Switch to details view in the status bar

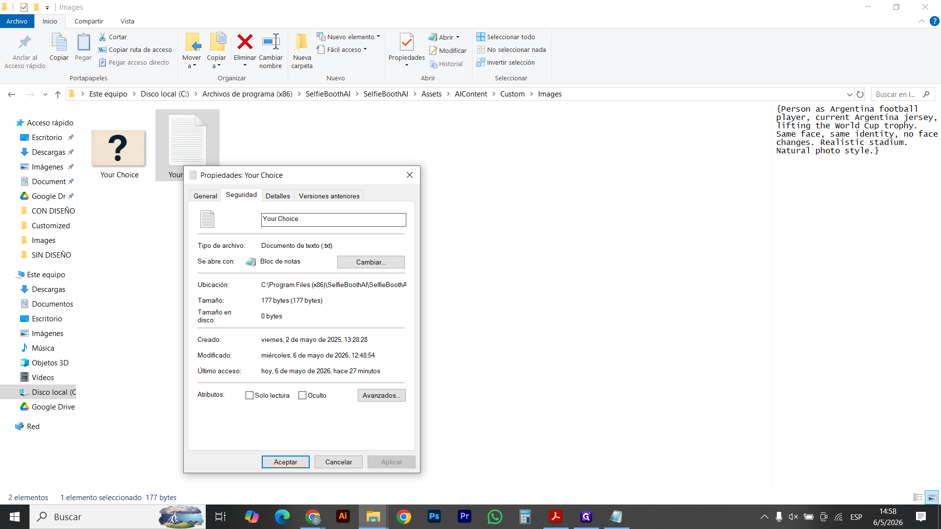click(x=918, y=497)
